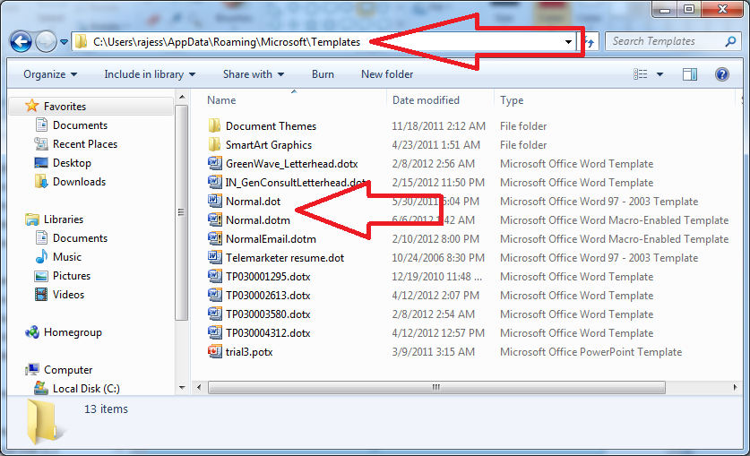
Task: Click the Search Templates input box
Action: coord(668,41)
